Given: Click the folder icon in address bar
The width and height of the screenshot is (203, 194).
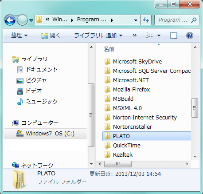Looking at the screenshot, I should click(39, 20).
